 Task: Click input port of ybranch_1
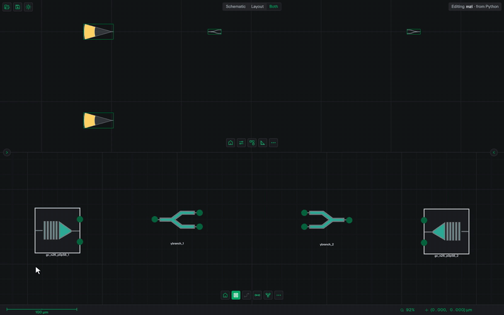pyautogui.click(x=154, y=219)
